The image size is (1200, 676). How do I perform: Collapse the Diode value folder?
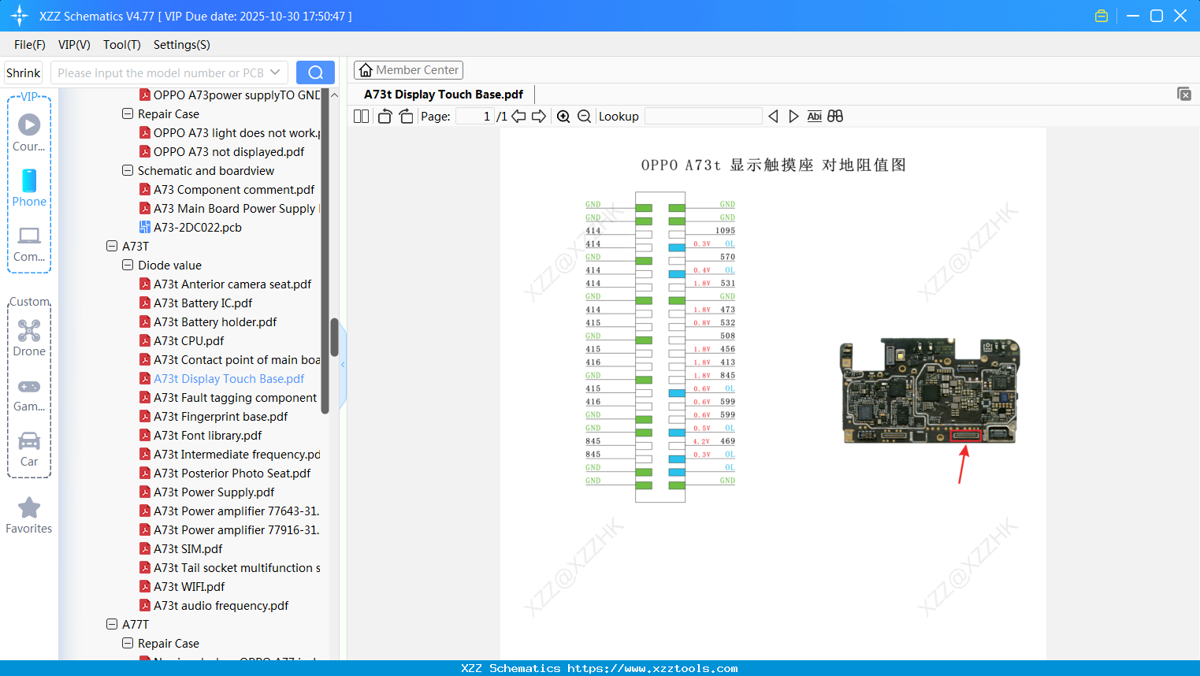127,265
